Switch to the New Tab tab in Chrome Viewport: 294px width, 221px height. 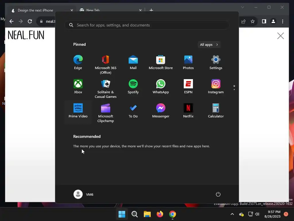coord(93,10)
